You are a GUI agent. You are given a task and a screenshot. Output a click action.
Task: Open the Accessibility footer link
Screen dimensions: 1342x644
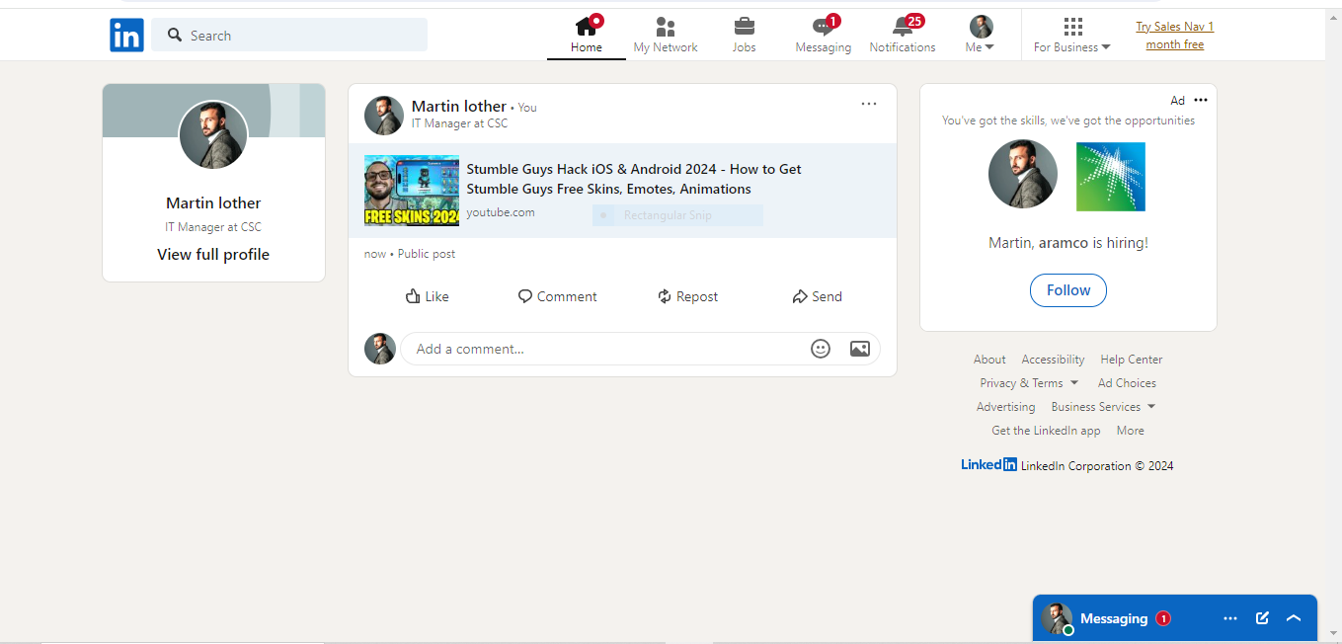point(1053,360)
